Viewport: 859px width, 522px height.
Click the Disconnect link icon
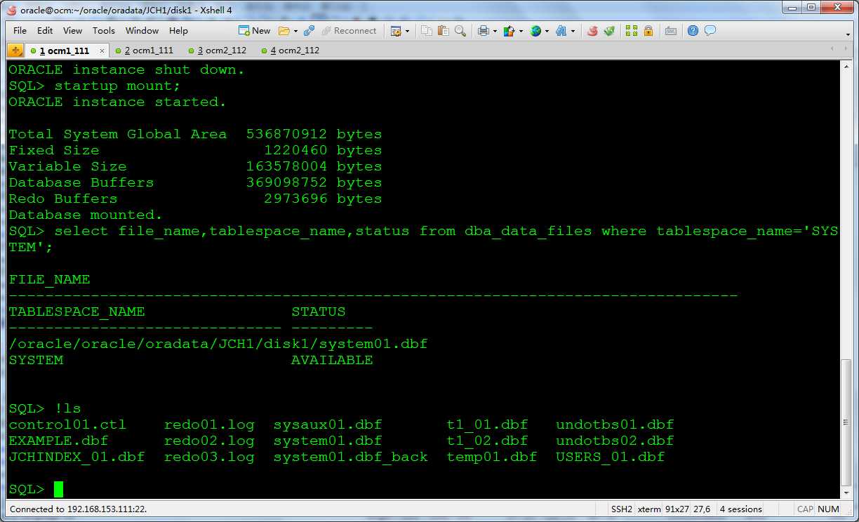pyautogui.click(x=309, y=31)
